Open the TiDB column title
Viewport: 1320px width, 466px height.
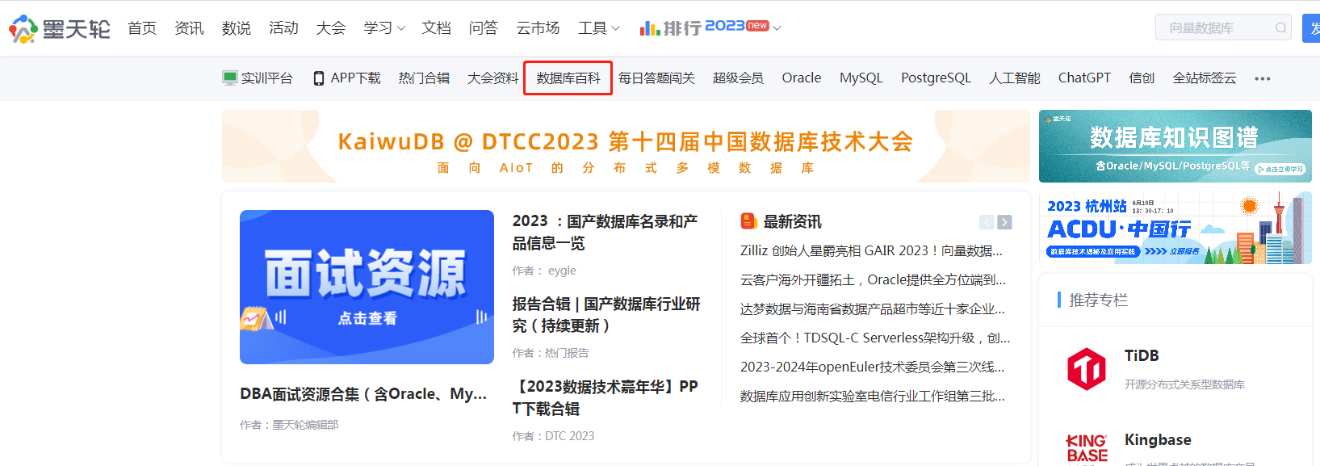1142,356
